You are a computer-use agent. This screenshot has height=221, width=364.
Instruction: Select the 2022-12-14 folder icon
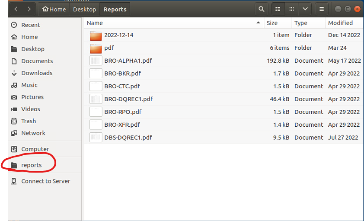pyautogui.click(x=96, y=35)
